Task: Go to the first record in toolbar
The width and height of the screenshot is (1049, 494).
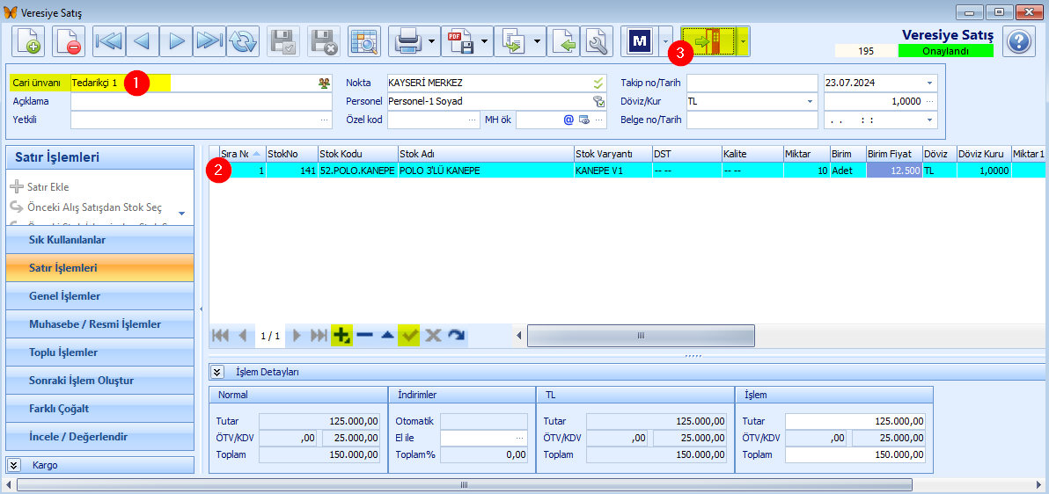Action: pos(107,41)
